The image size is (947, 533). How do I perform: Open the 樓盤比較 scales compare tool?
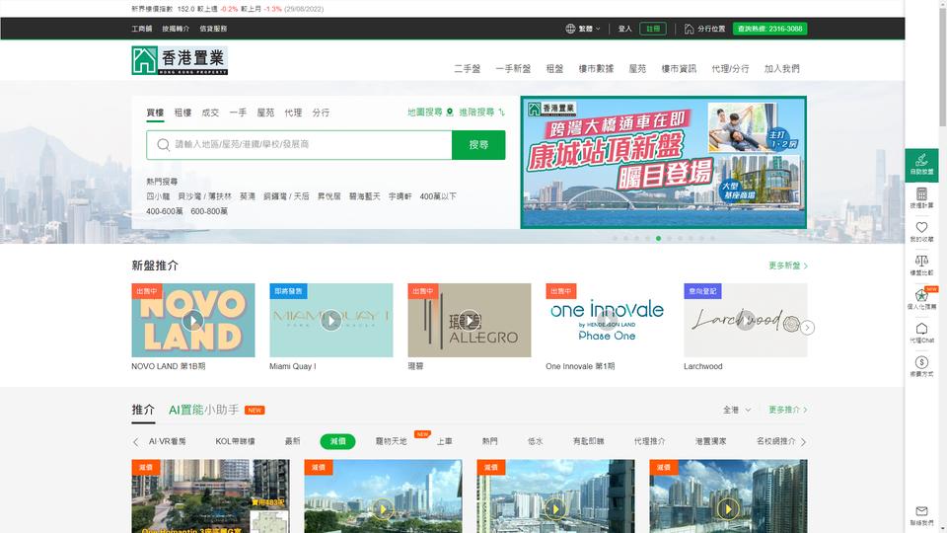[921, 266]
